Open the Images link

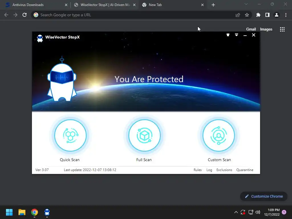(x=266, y=29)
